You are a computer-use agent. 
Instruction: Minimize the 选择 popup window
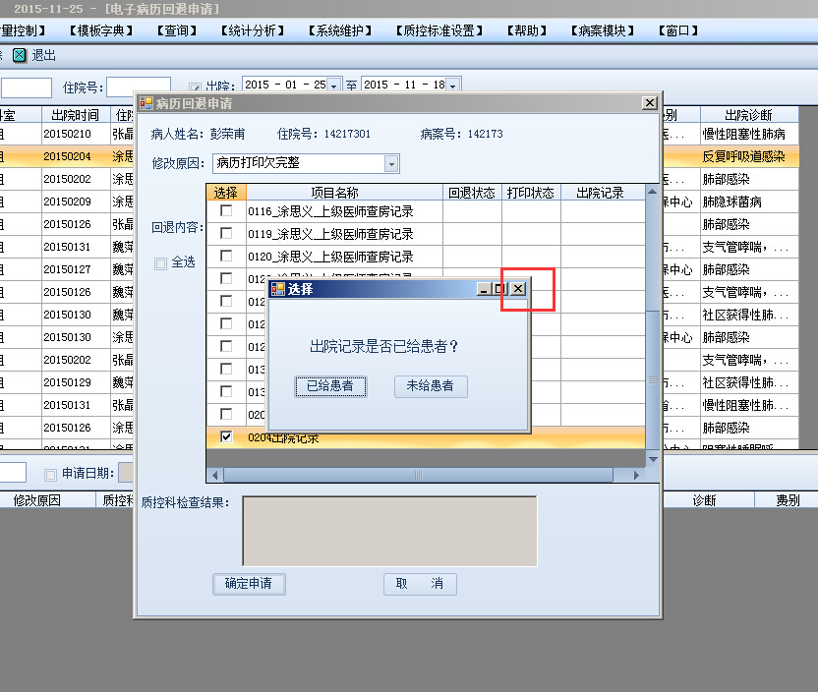pos(484,288)
